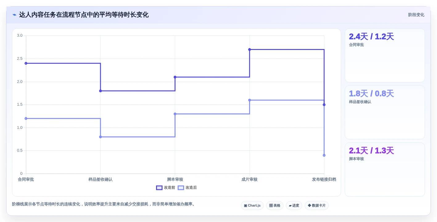Click the 改造前 legend color box
Viewport: 437px width, 222px height.
click(x=159, y=187)
